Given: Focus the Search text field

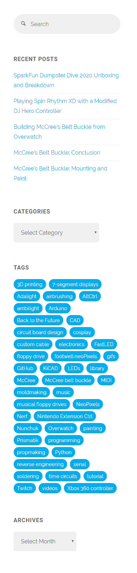Looking at the screenshot, I should point(67,24).
